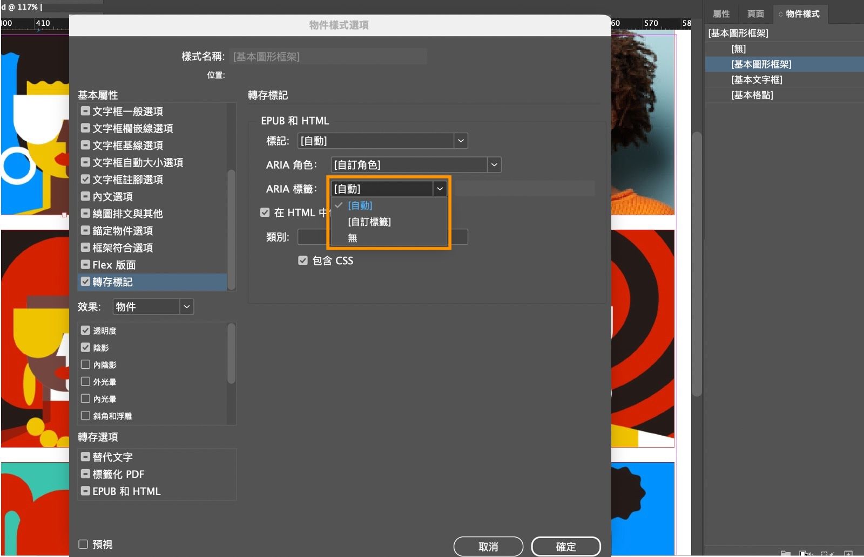Click the 取消 button
Image resolution: width=864 pixels, height=557 pixels.
[x=488, y=546]
